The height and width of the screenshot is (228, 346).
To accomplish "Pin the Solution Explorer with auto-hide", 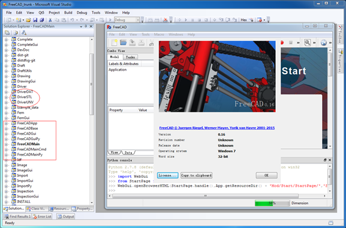I will point(86,26).
